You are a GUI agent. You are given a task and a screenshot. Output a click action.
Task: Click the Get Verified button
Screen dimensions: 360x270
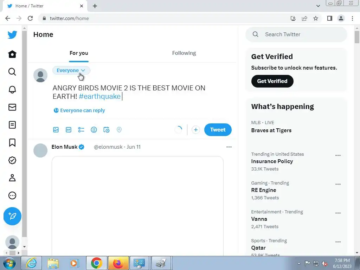click(272, 81)
